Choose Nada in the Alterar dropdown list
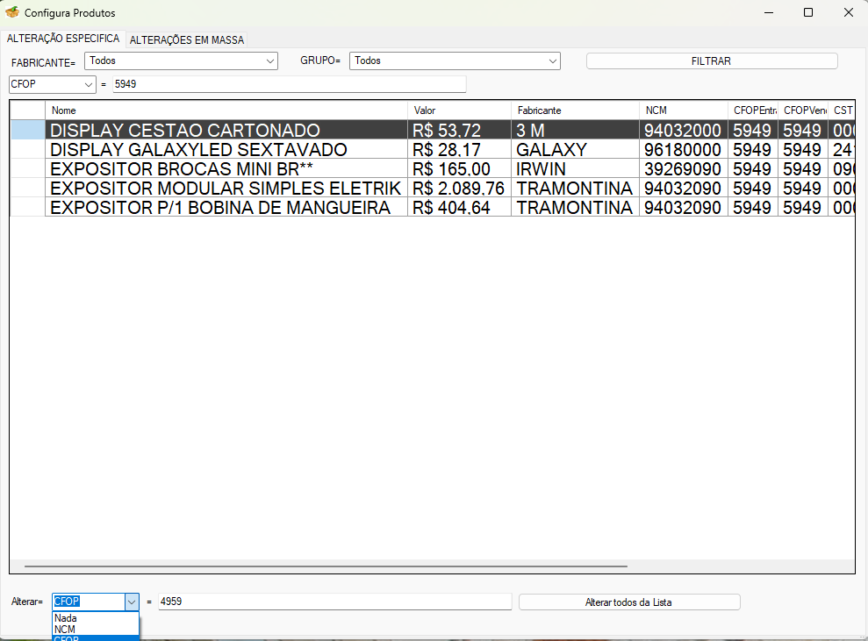The height and width of the screenshot is (641, 868). tap(95, 618)
